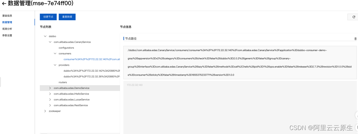The image size is (358, 134).
Task: Click the refresh icon button
Action: coord(354,17)
